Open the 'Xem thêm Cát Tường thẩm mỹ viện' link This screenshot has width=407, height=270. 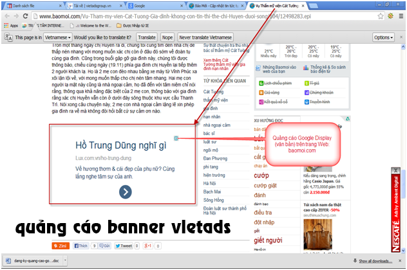pyautogui.click(x=224, y=64)
